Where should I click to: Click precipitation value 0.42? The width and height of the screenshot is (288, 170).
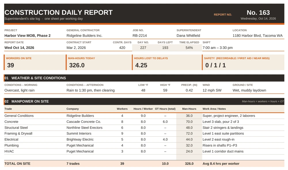189,90
